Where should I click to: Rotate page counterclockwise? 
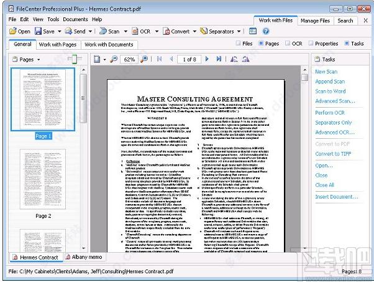(234, 59)
